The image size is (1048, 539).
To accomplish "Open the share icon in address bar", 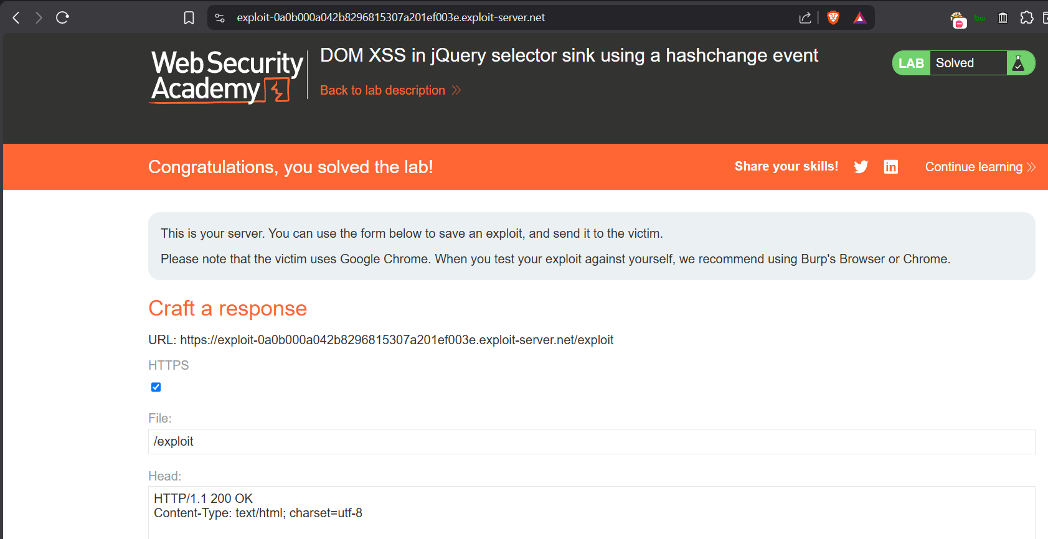I will coord(805,18).
